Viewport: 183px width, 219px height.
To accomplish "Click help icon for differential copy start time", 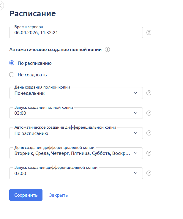I will [149, 173].
